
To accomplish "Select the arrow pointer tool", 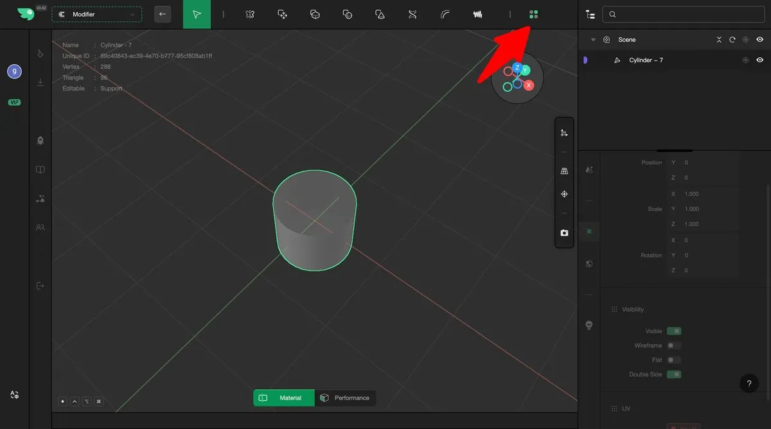I will [x=197, y=14].
